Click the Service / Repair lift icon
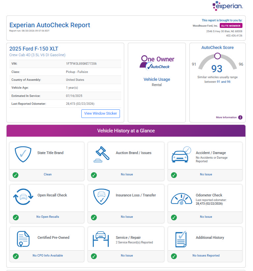This screenshot has width=253, height=271. pyautogui.click(x=101, y=239)
